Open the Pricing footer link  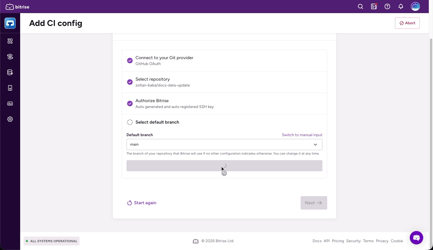pyautogui.click(x=338, y=241)
